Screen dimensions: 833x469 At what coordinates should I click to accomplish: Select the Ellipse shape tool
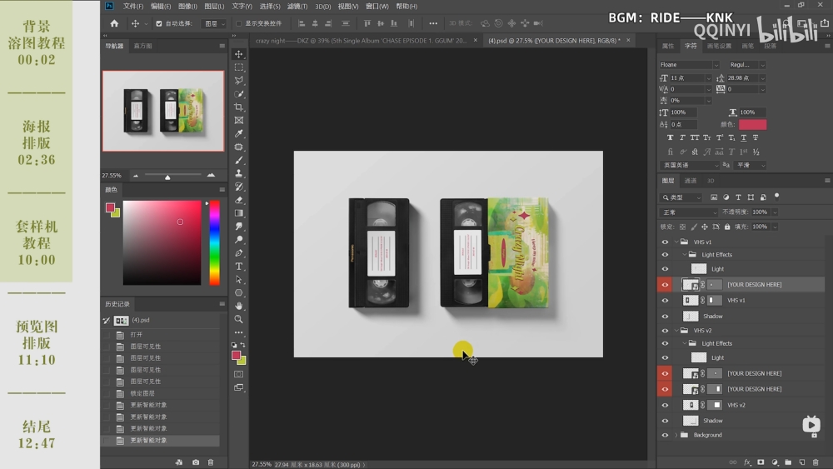tap(239, 292)
